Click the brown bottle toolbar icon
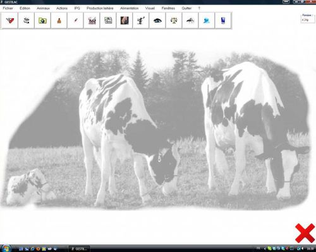 (59, 20)
